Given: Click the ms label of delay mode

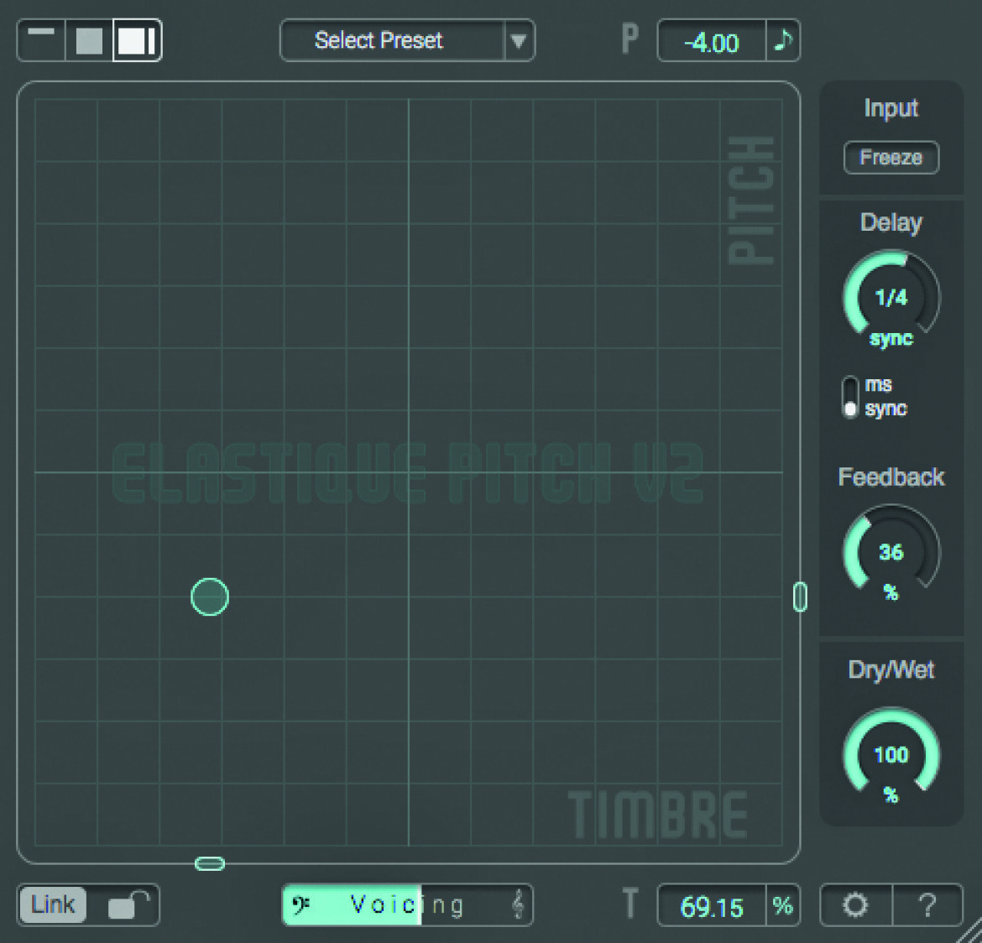Looking at the screenshot, I should 878,384.
